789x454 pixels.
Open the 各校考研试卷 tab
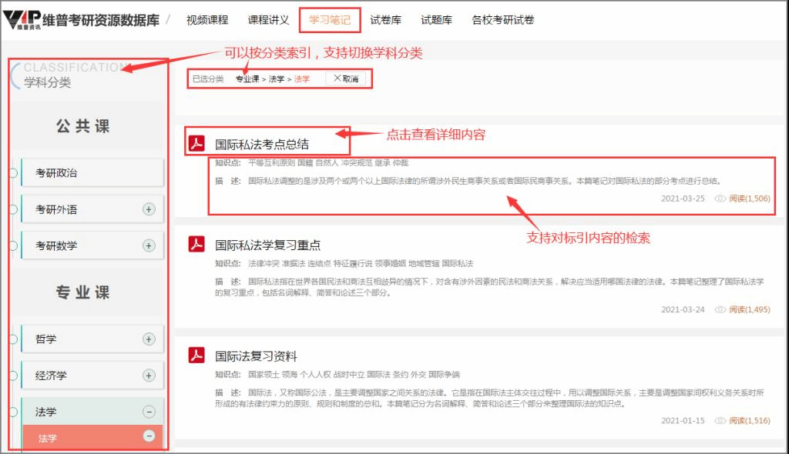pos(502,20)
